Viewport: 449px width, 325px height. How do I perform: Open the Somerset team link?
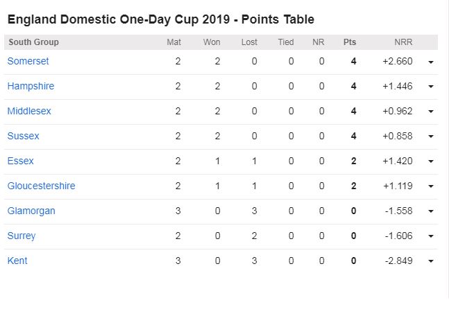pos(28,61)
